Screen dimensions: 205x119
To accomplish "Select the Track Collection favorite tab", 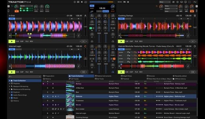I will pyautogui.click(x=81, y=76).
